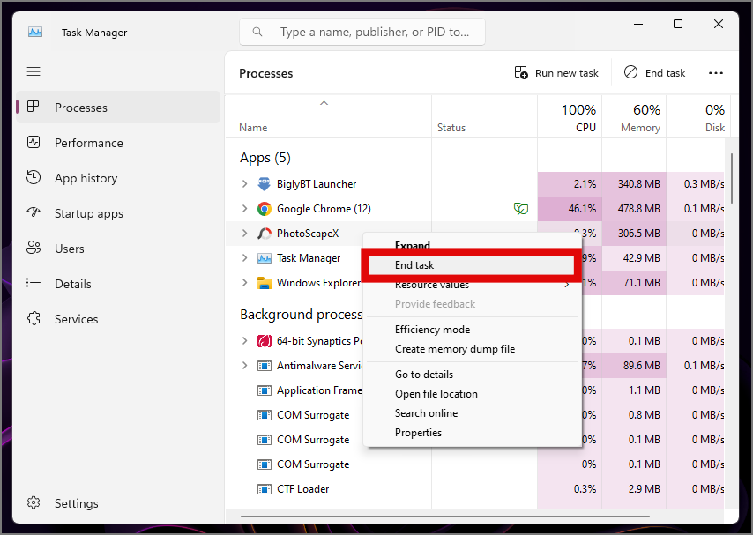Open the Startup apps page
753x535 pixels.
118,213
